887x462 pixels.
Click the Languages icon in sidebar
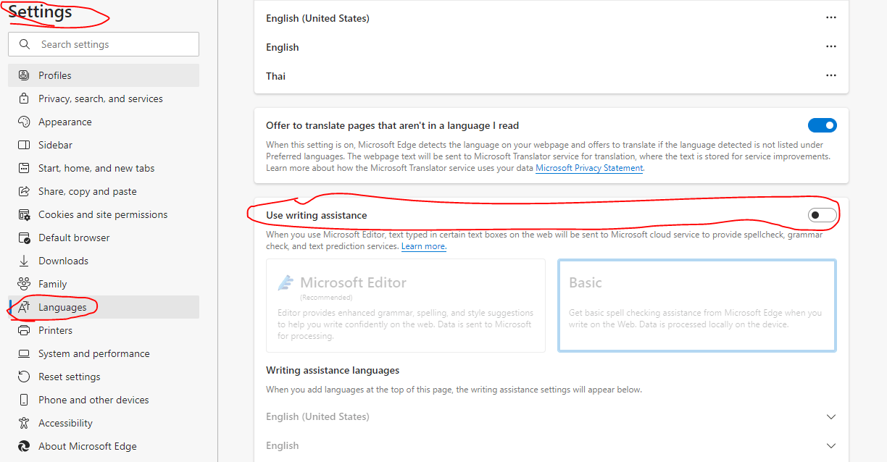pos(24,307)
